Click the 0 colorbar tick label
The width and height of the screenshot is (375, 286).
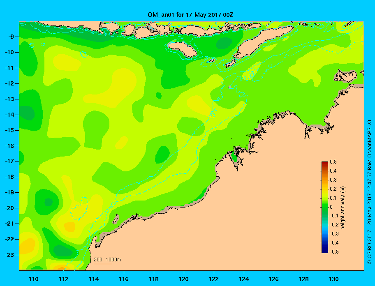coord(331,207)
